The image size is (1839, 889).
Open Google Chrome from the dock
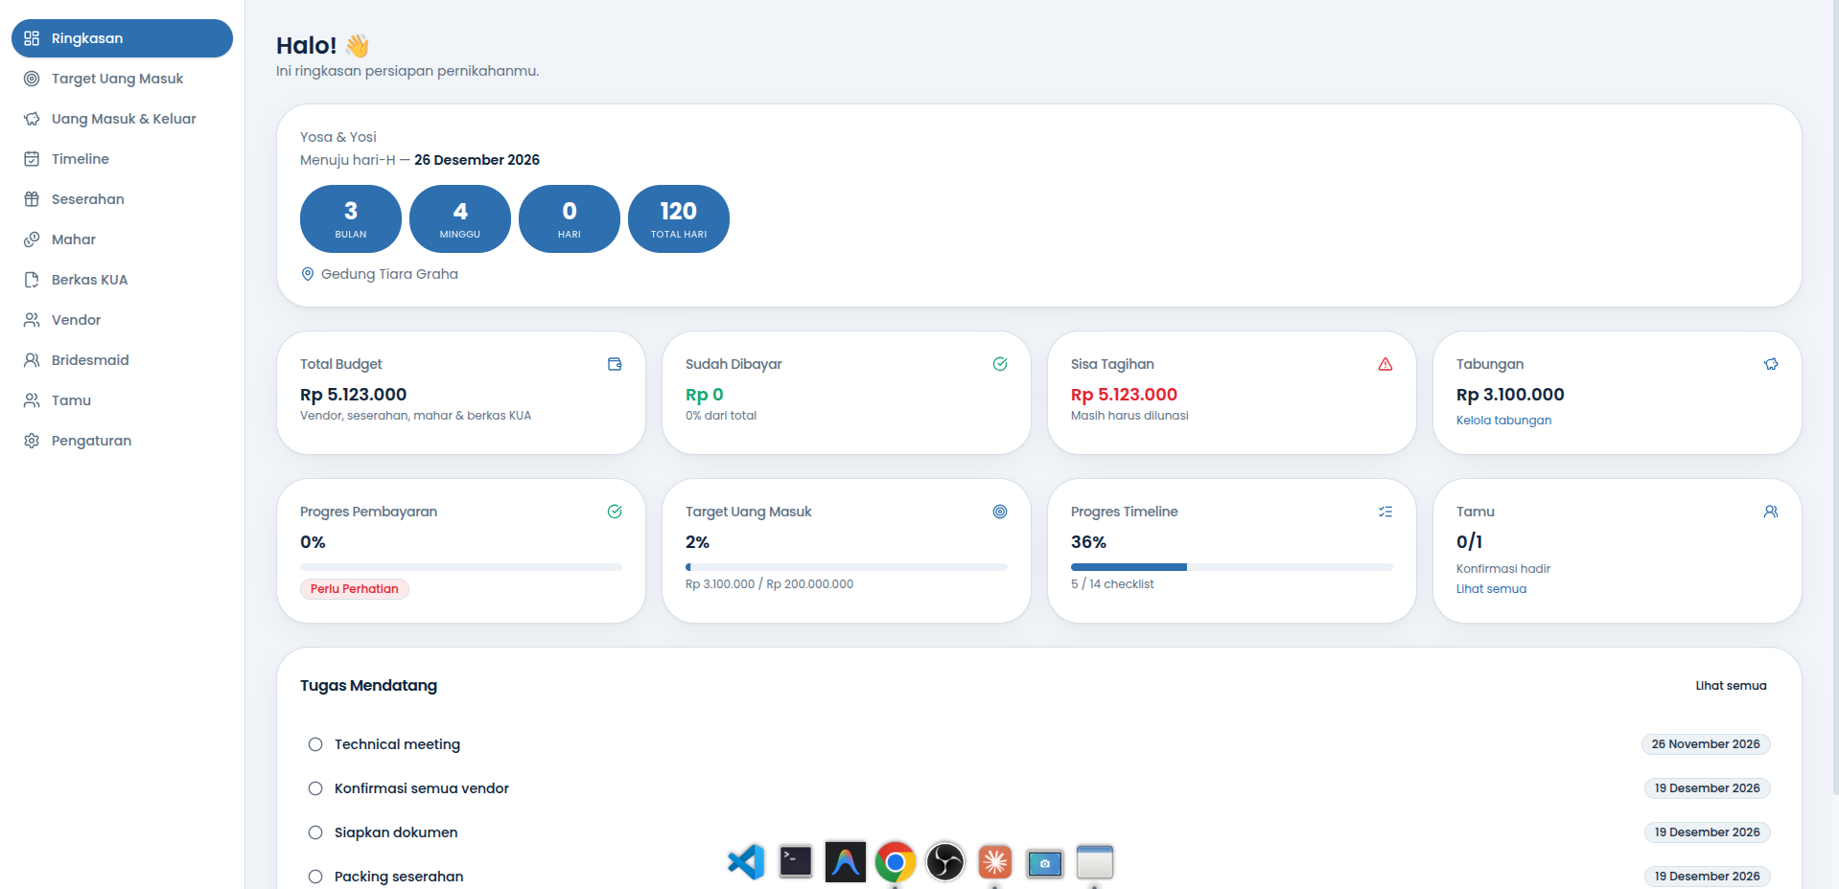point(896,862)
